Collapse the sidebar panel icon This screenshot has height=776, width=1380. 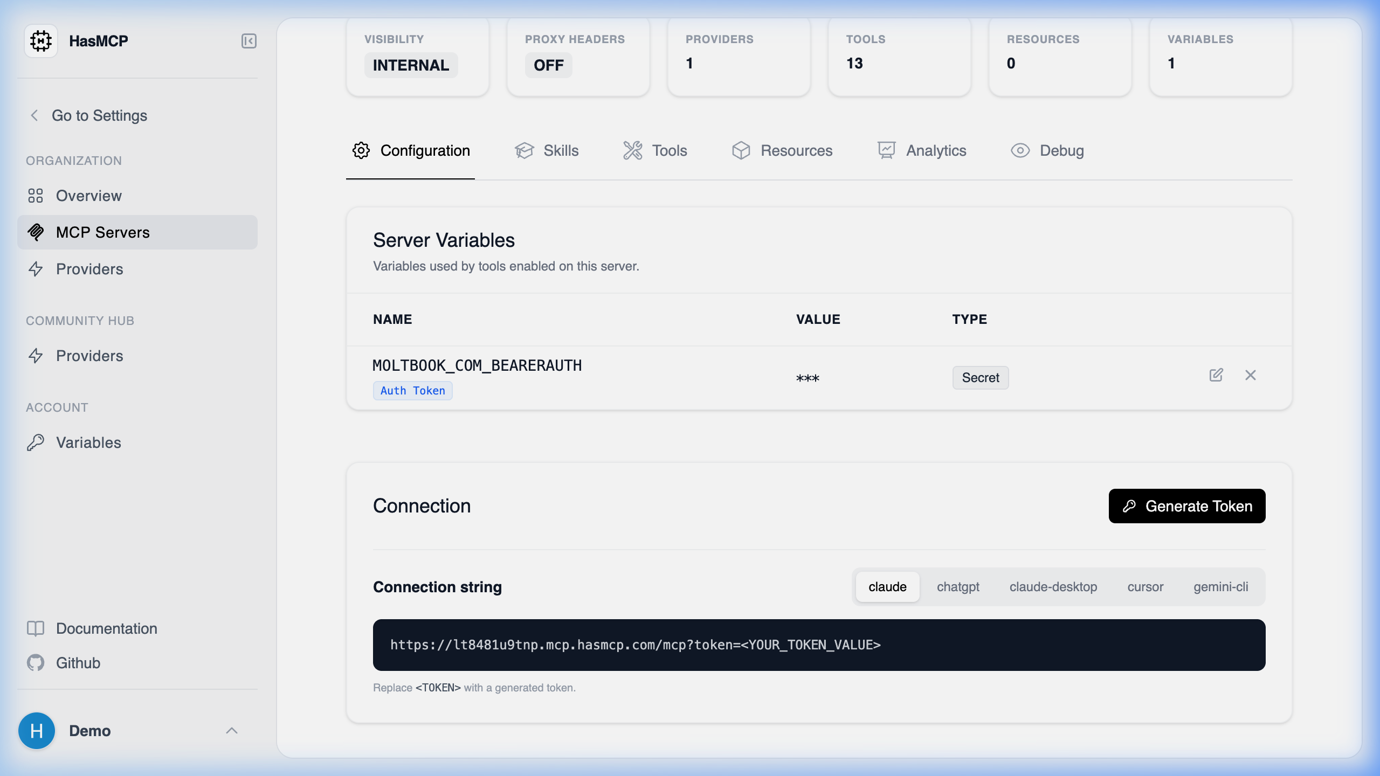click(249, 41)
